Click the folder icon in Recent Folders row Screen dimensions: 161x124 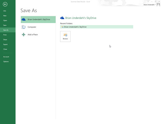click(x=63, y=27)
